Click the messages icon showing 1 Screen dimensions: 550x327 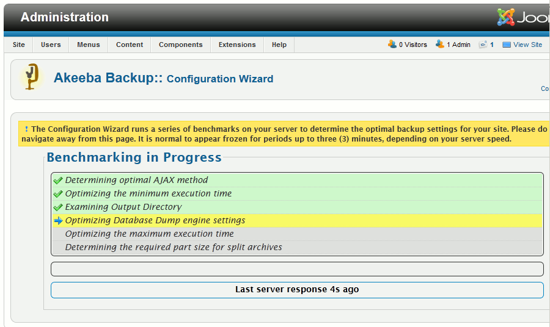[x=483, y=45]
